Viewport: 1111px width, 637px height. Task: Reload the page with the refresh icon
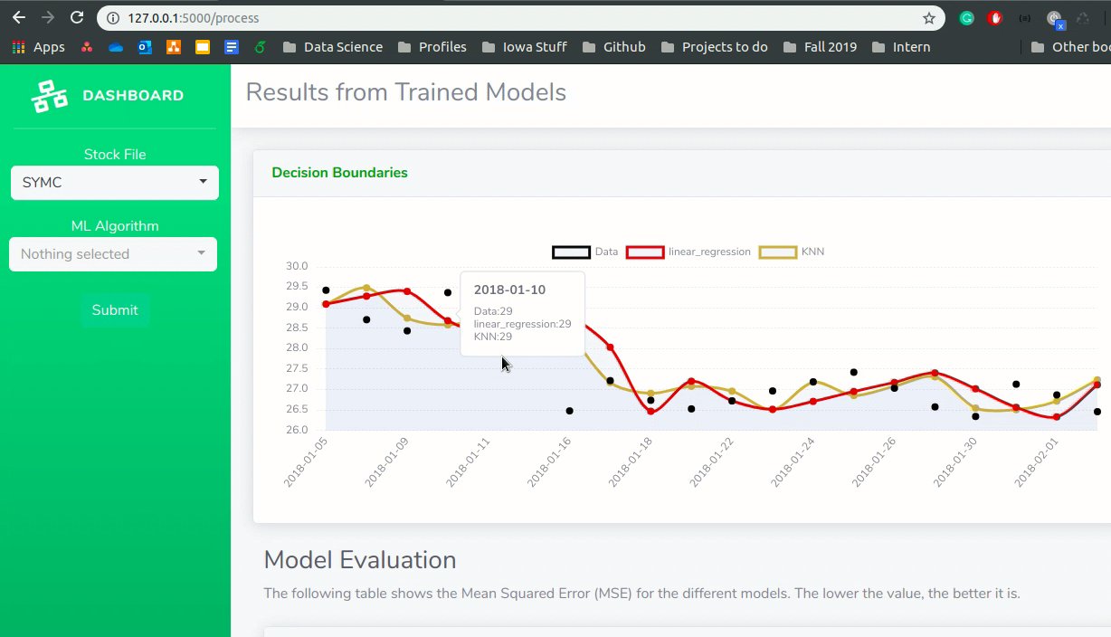(77, 18)
